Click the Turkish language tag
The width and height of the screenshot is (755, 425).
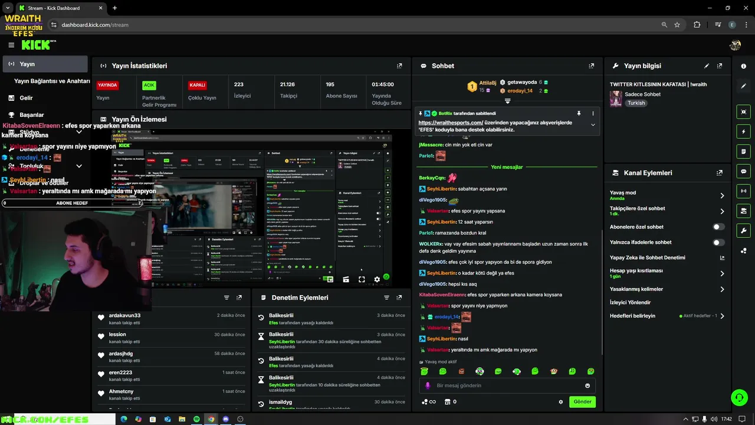(636, 103)
